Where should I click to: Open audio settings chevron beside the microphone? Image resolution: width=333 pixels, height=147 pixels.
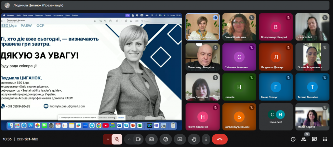(107, 139)
